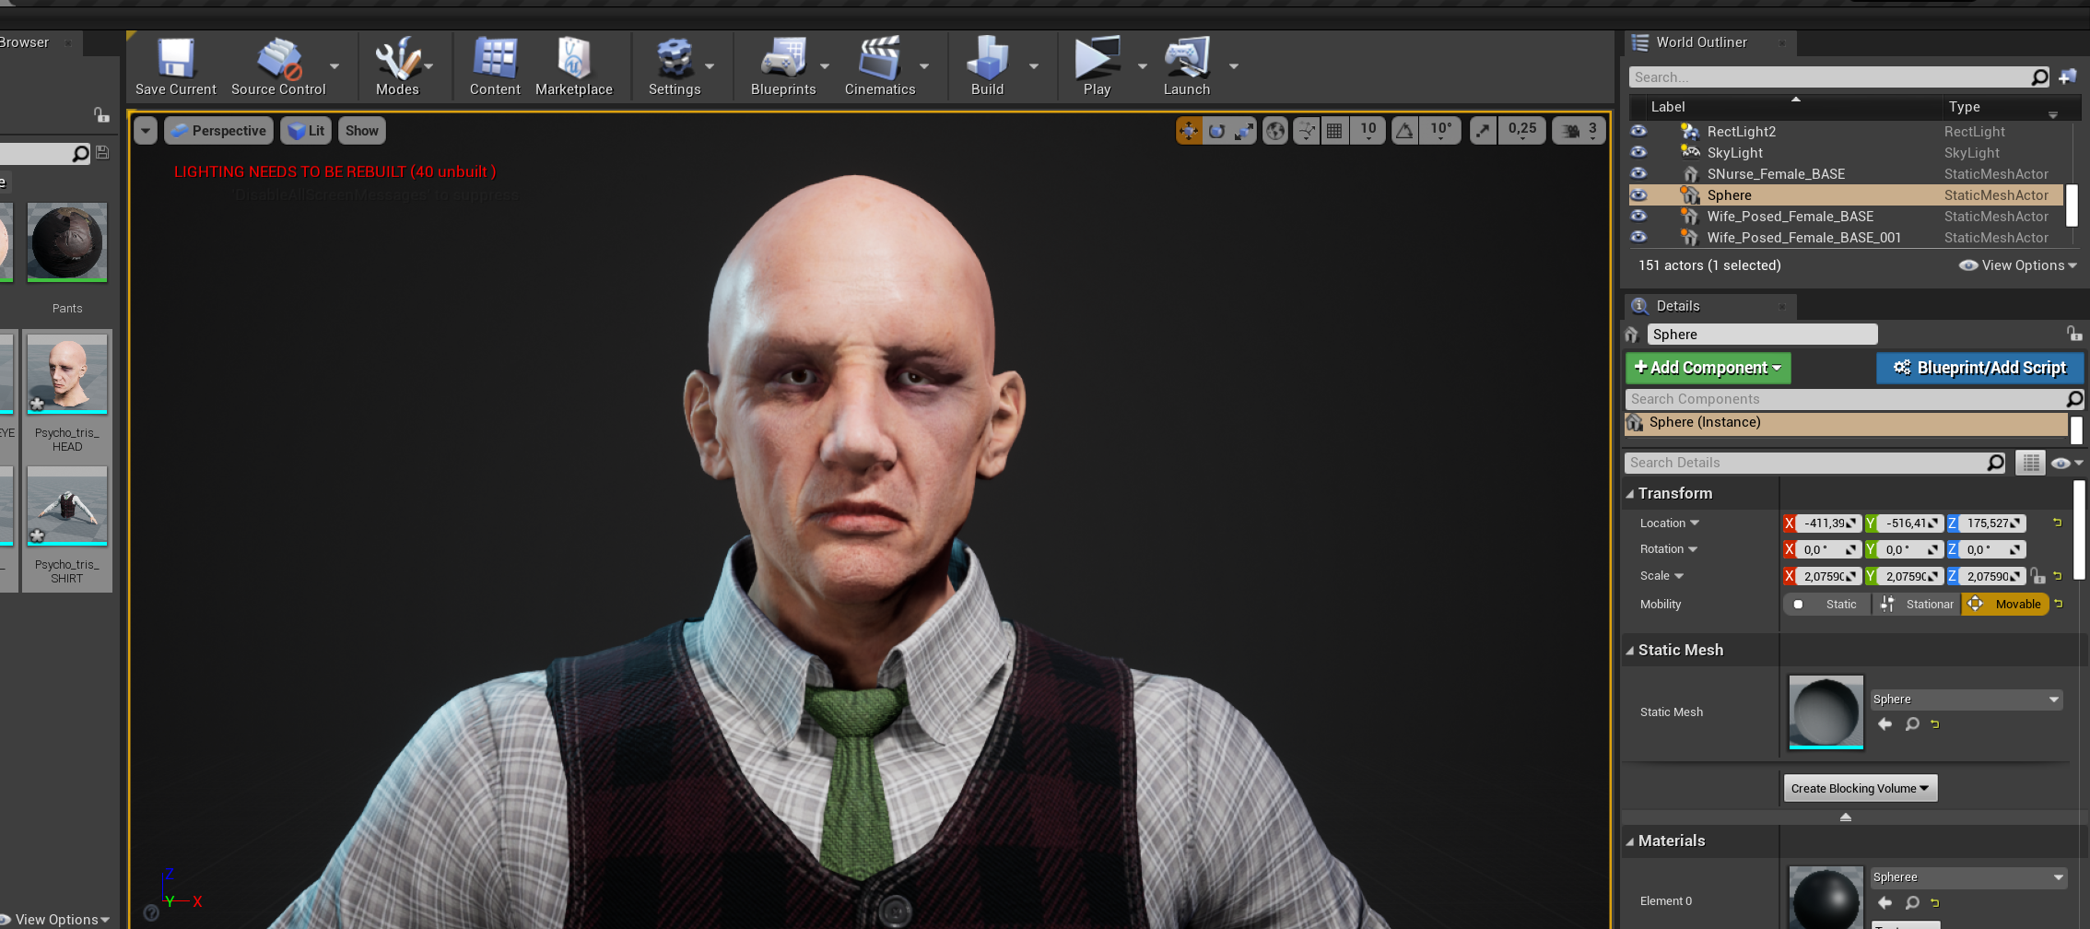Screen dimensions: 2090x929
Task: Set mobility to Static
Action: tap(1828, 605)
